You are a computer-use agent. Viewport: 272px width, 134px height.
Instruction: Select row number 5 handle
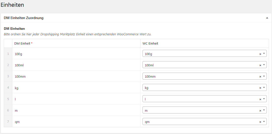point(8,99)
